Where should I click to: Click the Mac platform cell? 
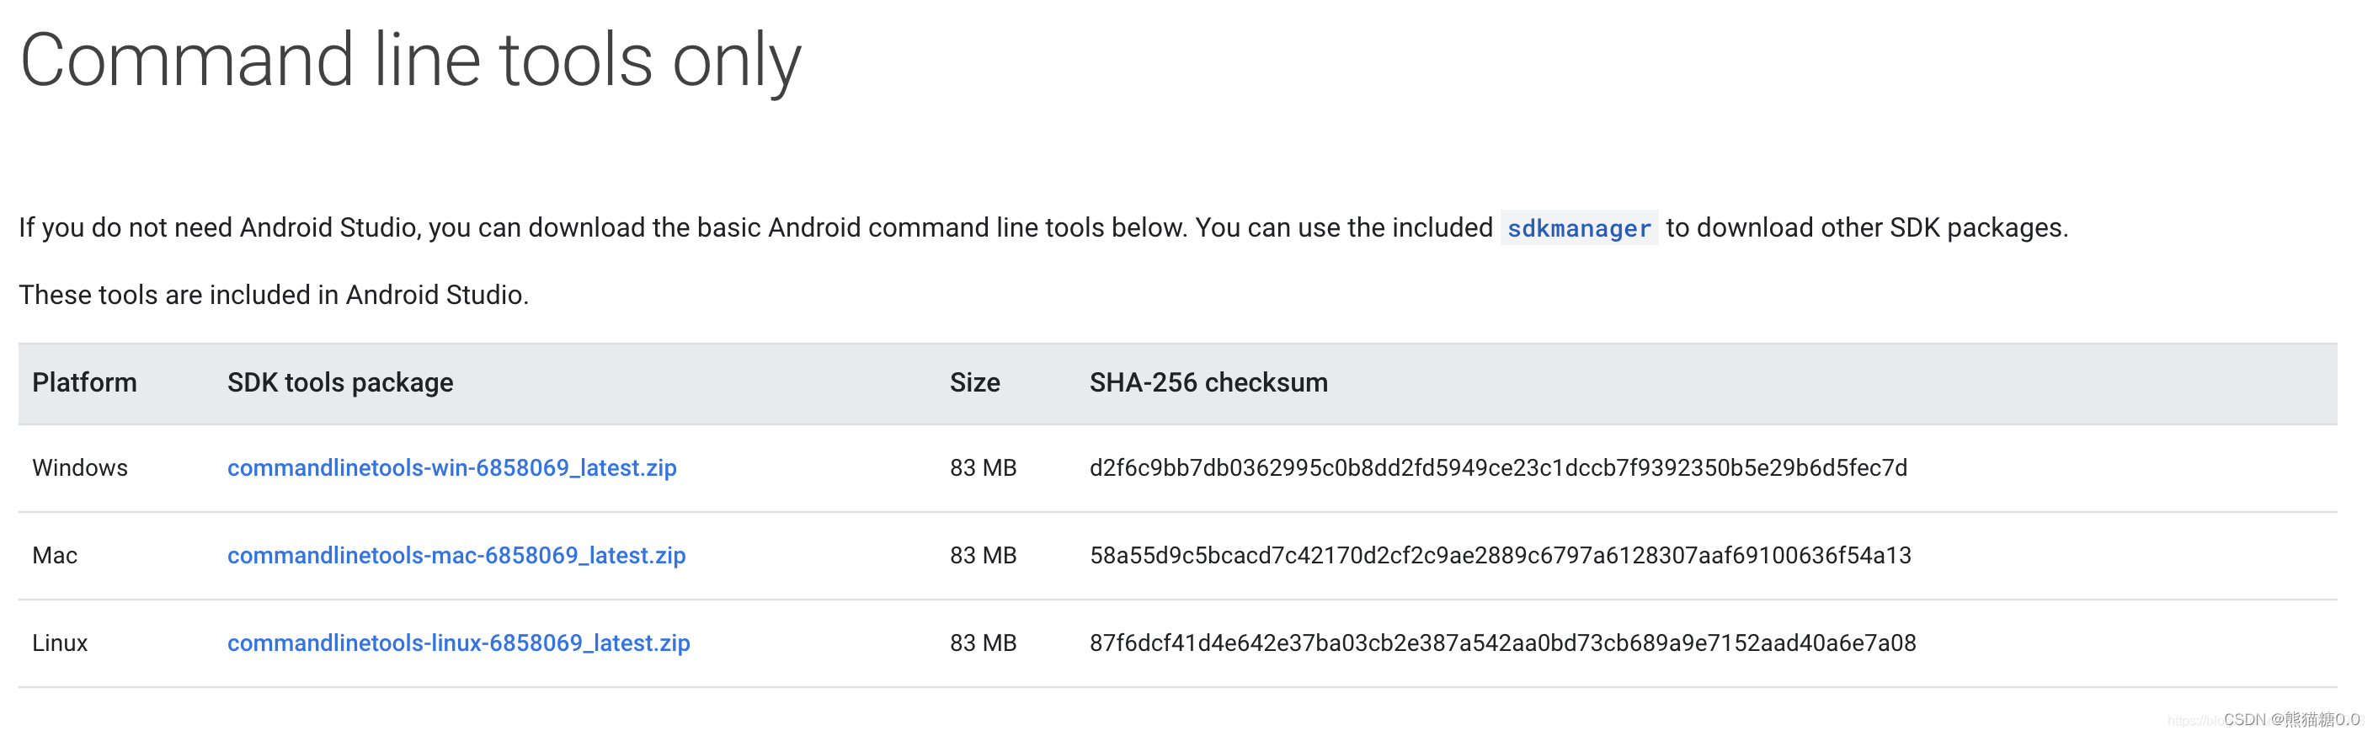(55, 556)
